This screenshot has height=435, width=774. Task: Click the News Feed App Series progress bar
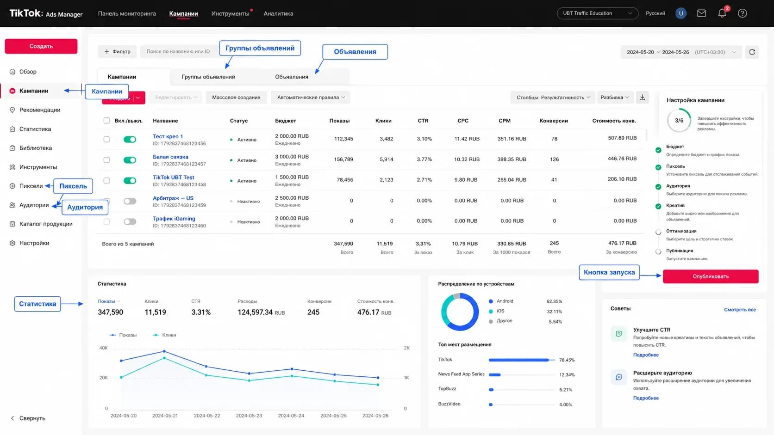tap(521, 375)
